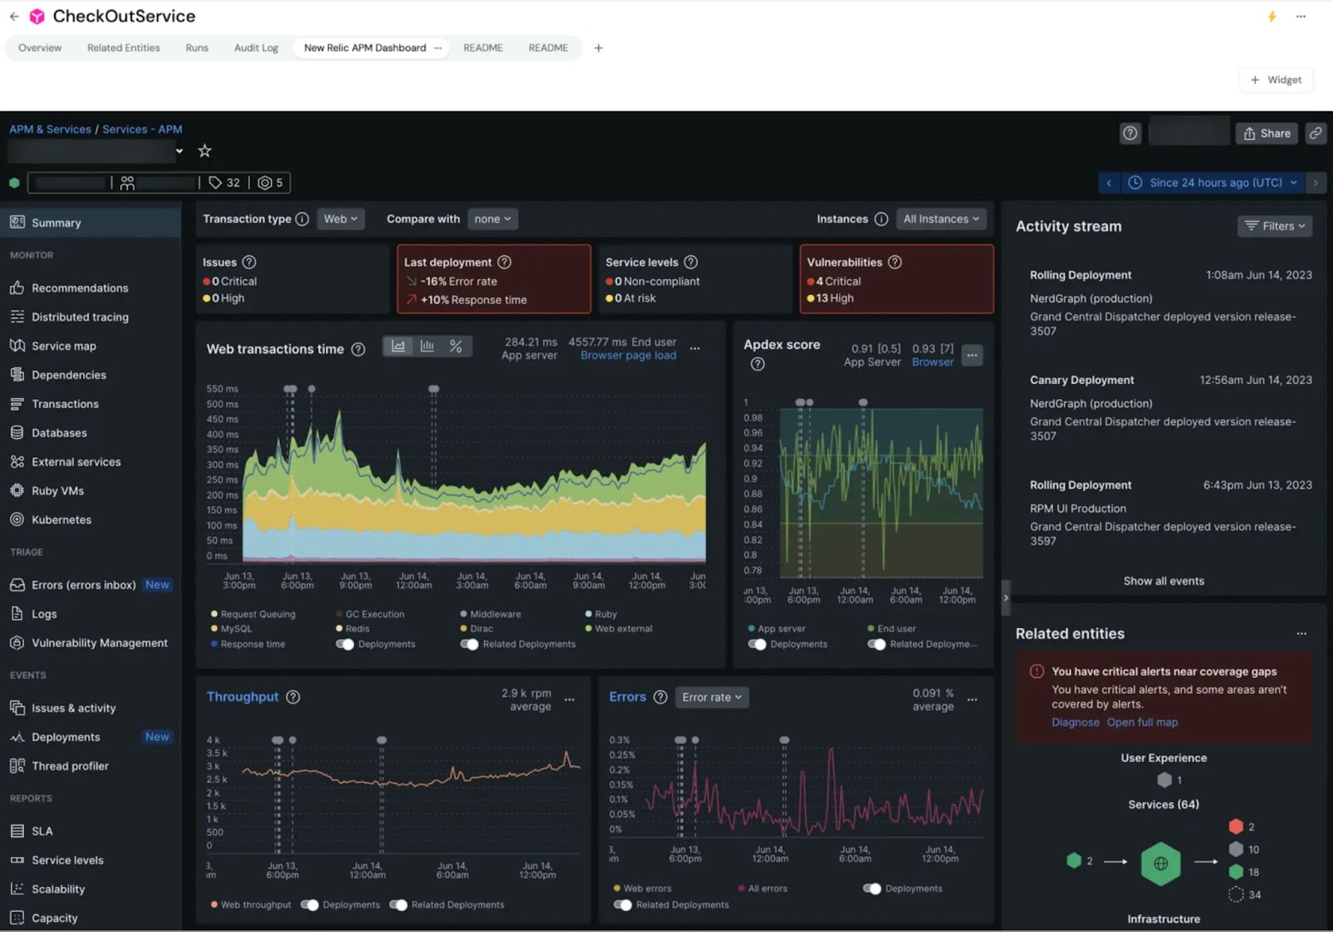This screenshot has width=1333, height=932.
Task: Go to previous time range arrow
Action: (x=1109, y=182)
